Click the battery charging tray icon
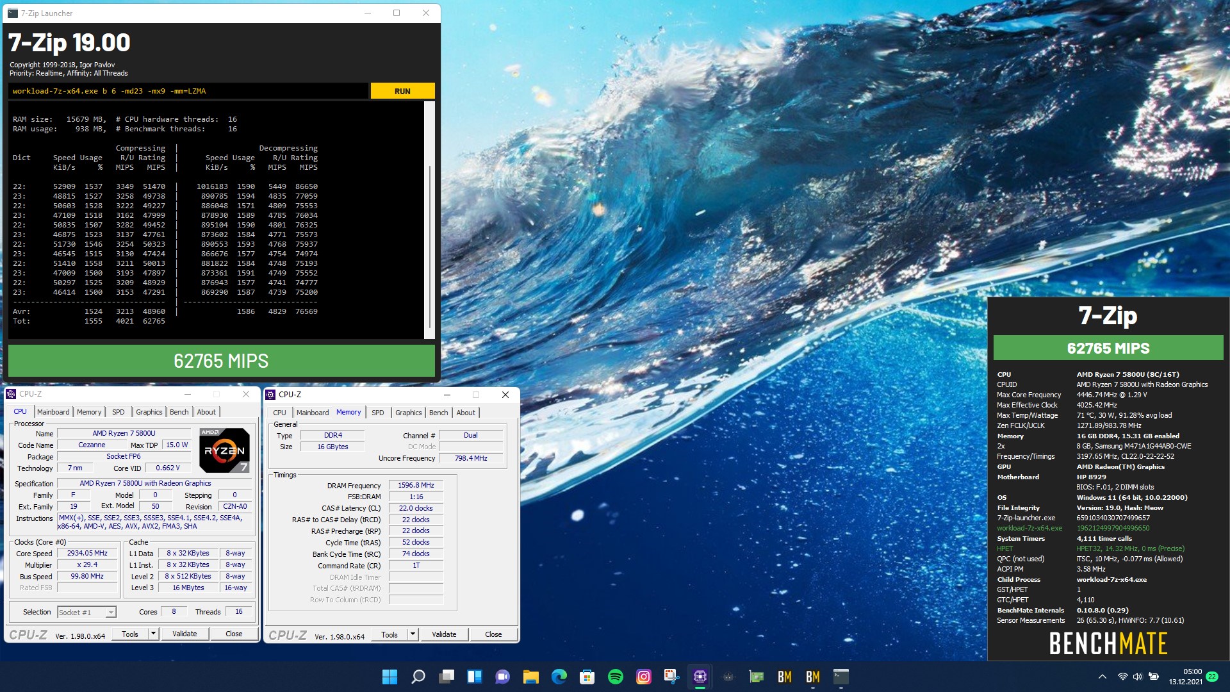This screenshot has width=1230, height=692. click(1154, 677)
